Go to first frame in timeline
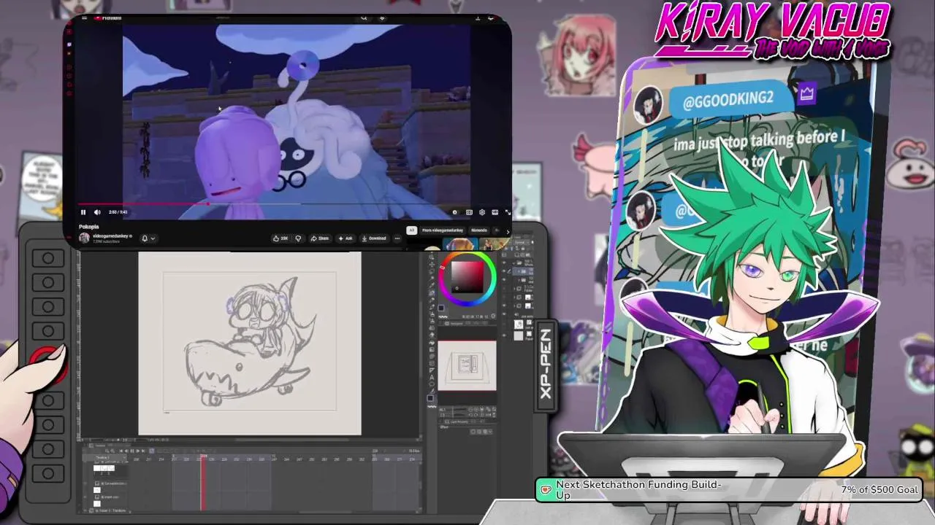 click(x=121, y=451)
